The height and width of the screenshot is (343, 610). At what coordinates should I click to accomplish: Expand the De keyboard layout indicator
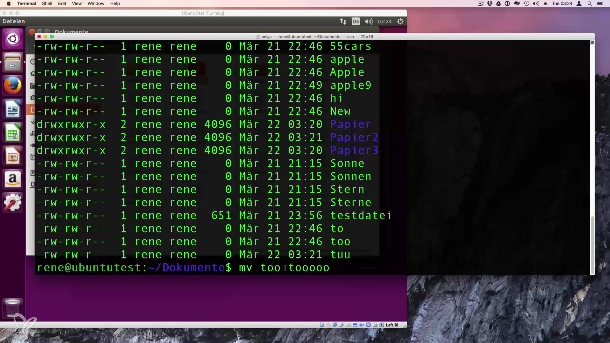pyautogui.click(x=356, y=21)
